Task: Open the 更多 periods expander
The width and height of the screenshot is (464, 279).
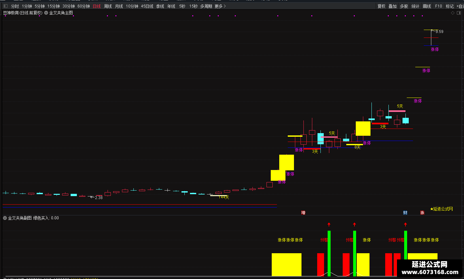Action: point(220,6)
